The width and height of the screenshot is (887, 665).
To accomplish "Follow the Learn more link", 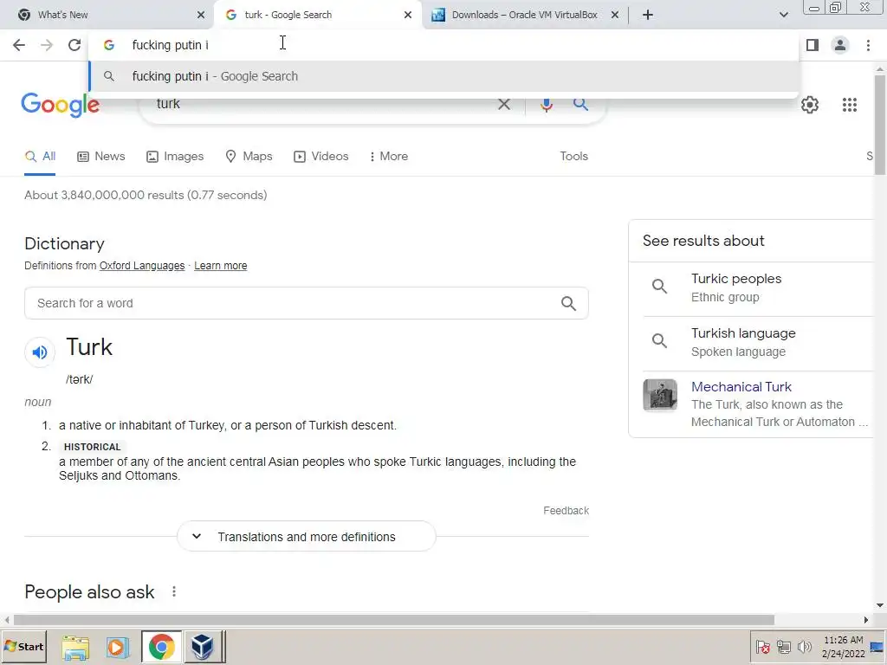I will pos(221,266).
